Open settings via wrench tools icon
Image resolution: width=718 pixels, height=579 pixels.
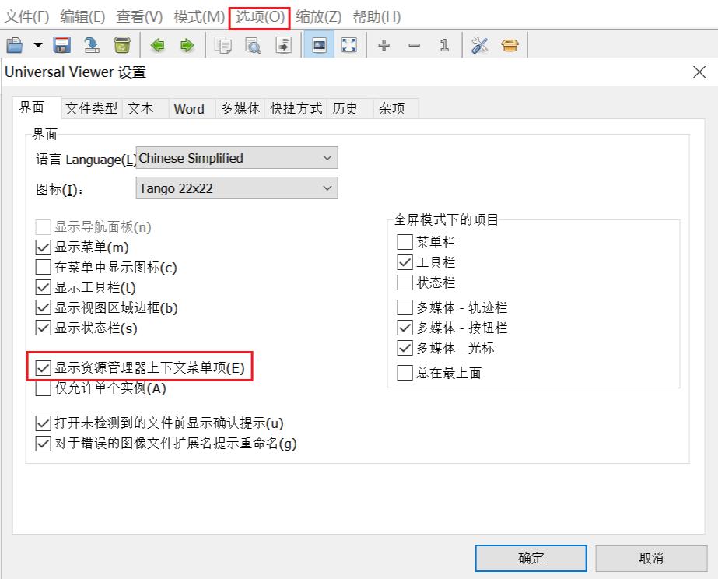(479, 45)
